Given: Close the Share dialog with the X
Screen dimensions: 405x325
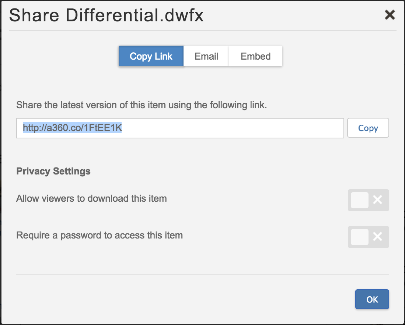Looking at the screenshot, I should coord(390,15).
